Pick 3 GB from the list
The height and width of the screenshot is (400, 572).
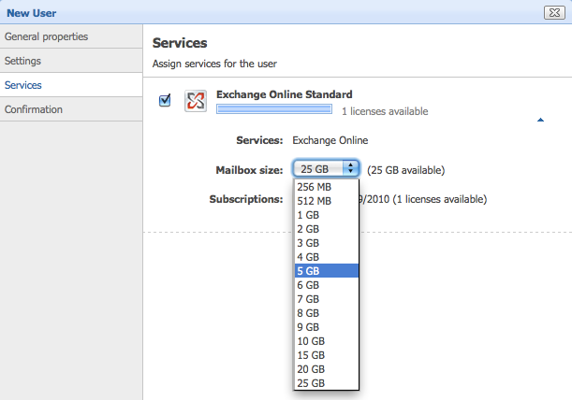coord(327,243)
